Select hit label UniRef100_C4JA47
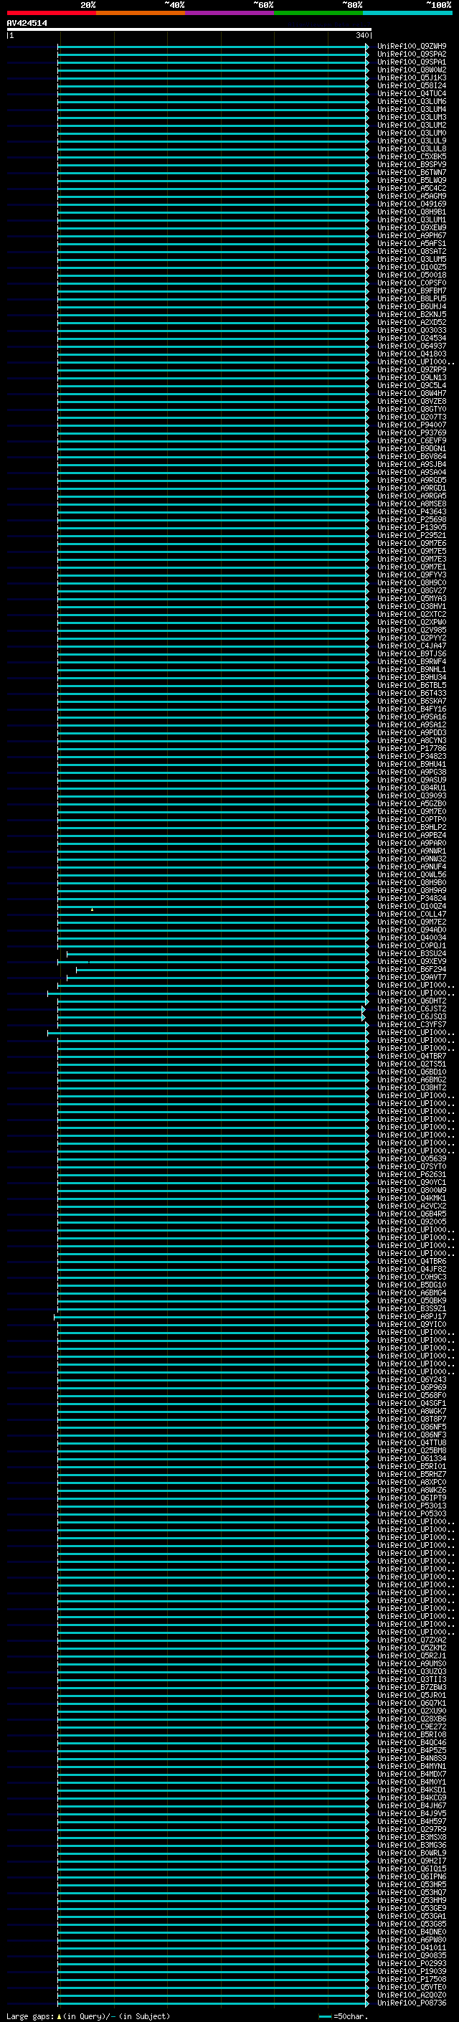This screenshot has height=2022, width=459. click(x=412, y=646)
